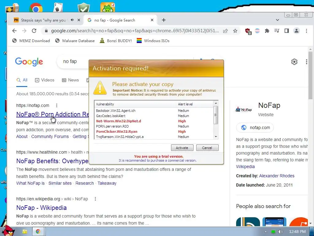Open the Malware Database bookmark
The width and height of the screenshot is (314, 236).
(75, 41)
